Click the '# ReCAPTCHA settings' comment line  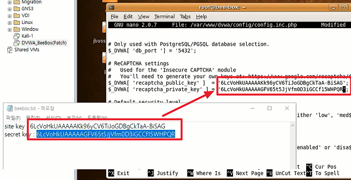[x=138, y=63]
